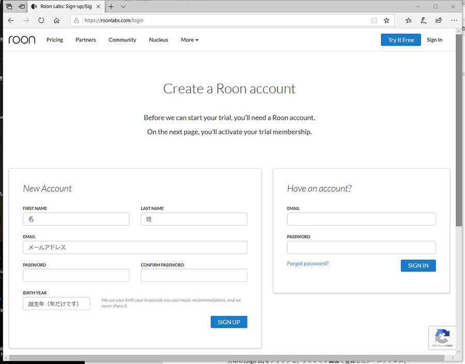
Task: Open reading view book icon
Action: tap(374, 21)
